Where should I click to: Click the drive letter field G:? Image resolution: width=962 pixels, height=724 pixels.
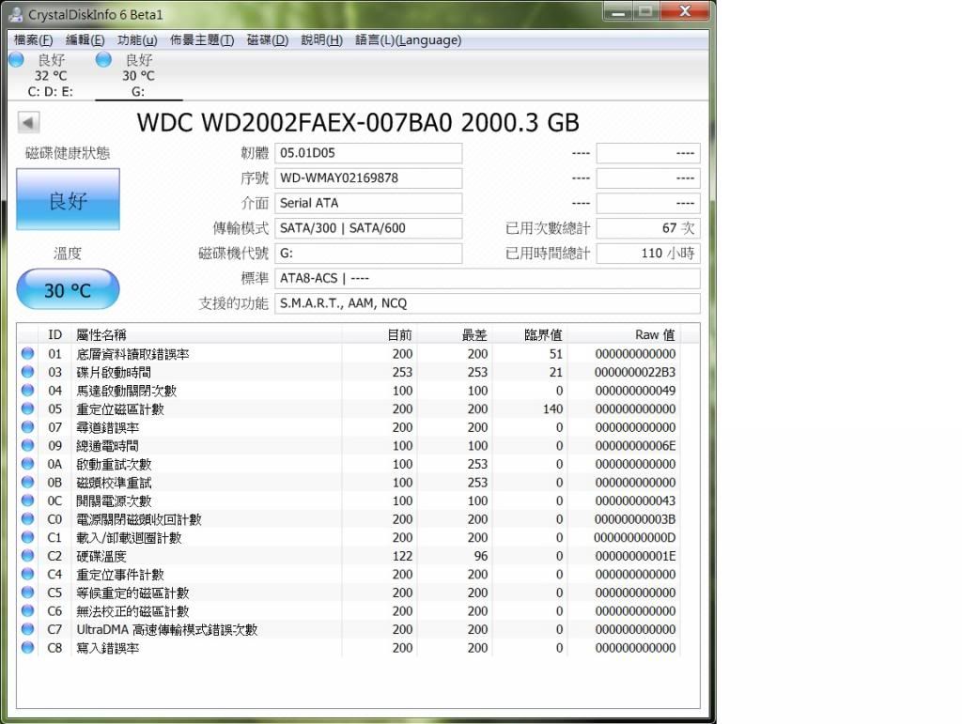pyautogui.click(x=368, y=254)
